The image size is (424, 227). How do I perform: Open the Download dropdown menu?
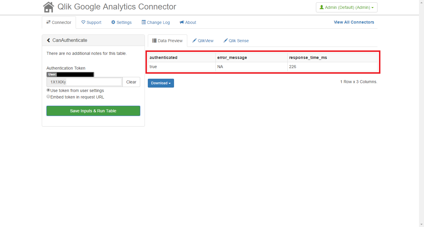[x=161, y=83]
